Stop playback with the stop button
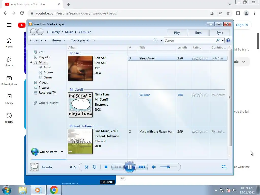Image resolution: width=260 pixels, height=195 pixels. [x=106, y=167]
